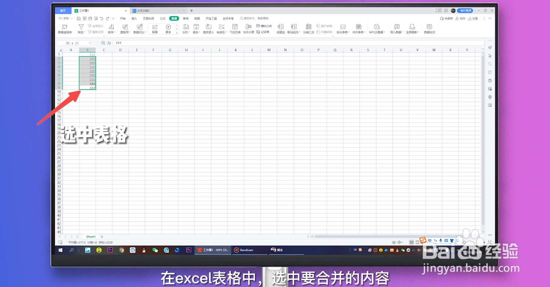The image size is (550, 287).
Task: Click the horizontal scrollbar at sheet bottom
Action: [x=394, y=237]
